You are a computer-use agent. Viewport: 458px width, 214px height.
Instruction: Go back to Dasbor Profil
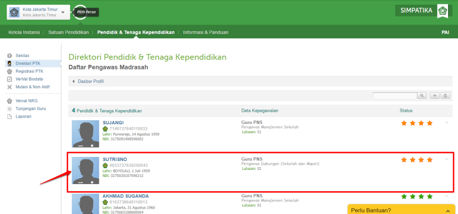pos(90,82)
